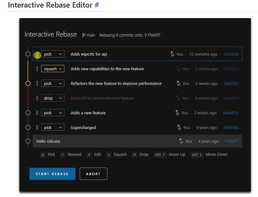Open commit hash link 1be008a
Image resolution: width=258 pixels, height=197 pixels.
[x=231, y=127]
